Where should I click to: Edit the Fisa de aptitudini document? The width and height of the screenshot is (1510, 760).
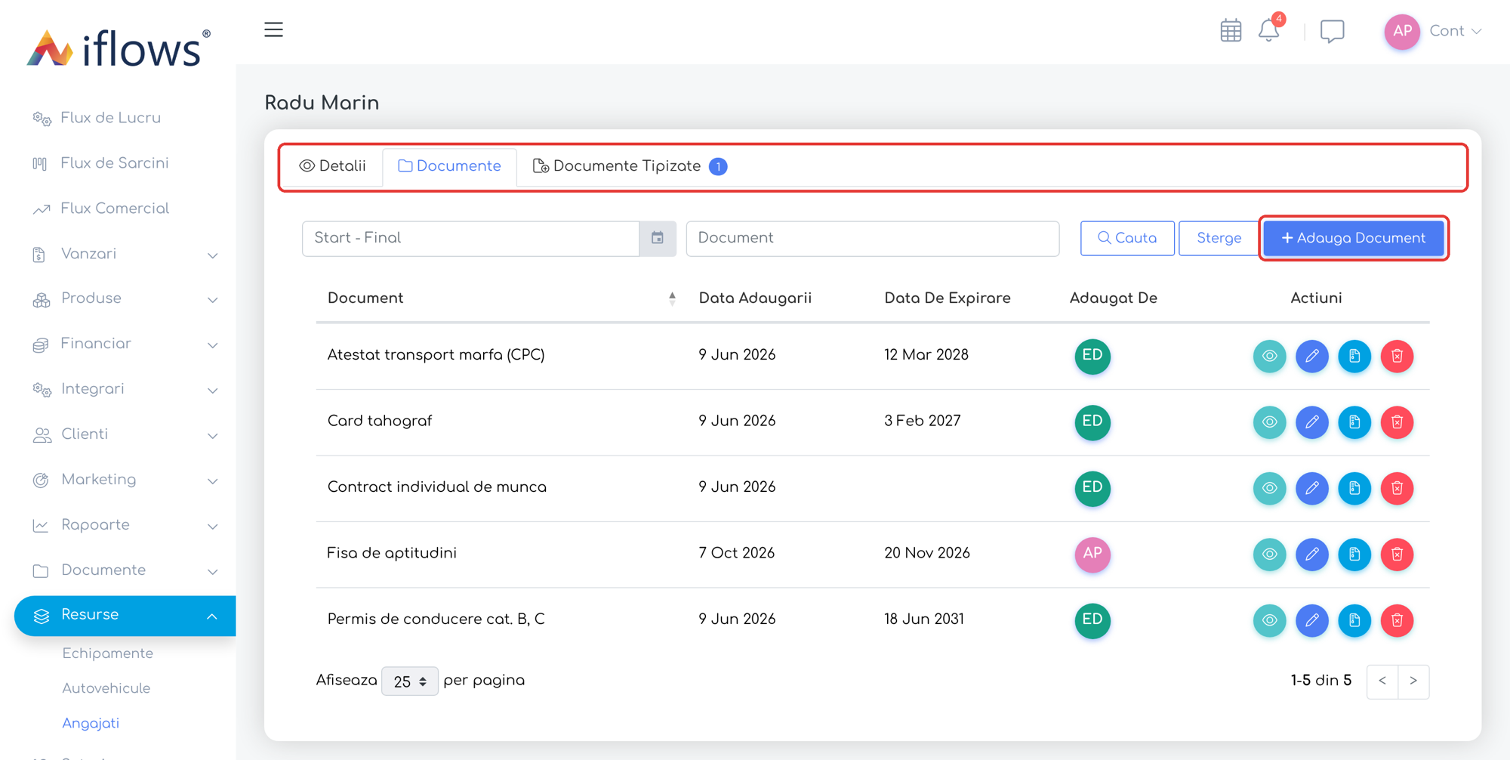point(1312,554)
